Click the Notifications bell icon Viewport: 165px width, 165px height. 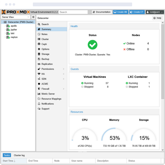pos(39,104)
